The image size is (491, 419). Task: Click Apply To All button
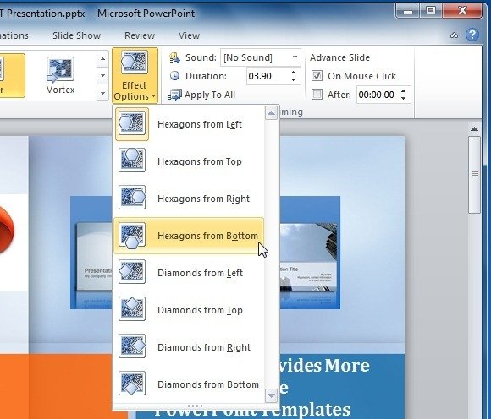(202, 95)
